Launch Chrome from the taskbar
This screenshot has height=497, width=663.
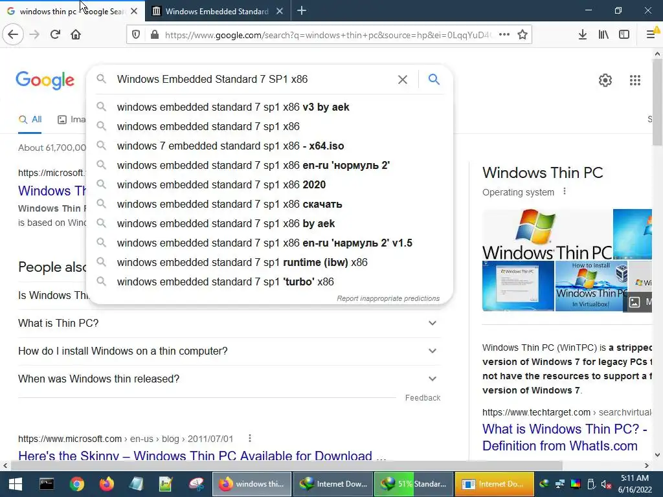coord(76,484)
